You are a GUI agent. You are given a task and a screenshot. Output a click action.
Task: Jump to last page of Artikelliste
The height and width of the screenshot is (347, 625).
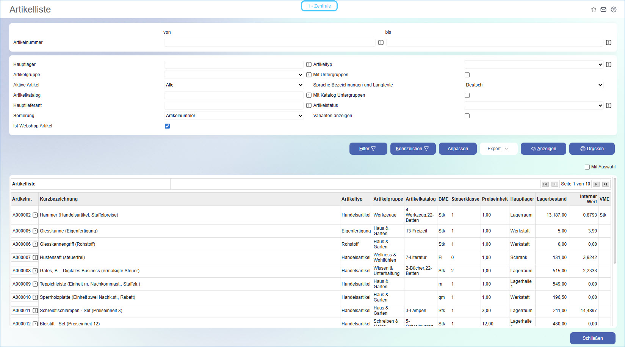[606, 184]
